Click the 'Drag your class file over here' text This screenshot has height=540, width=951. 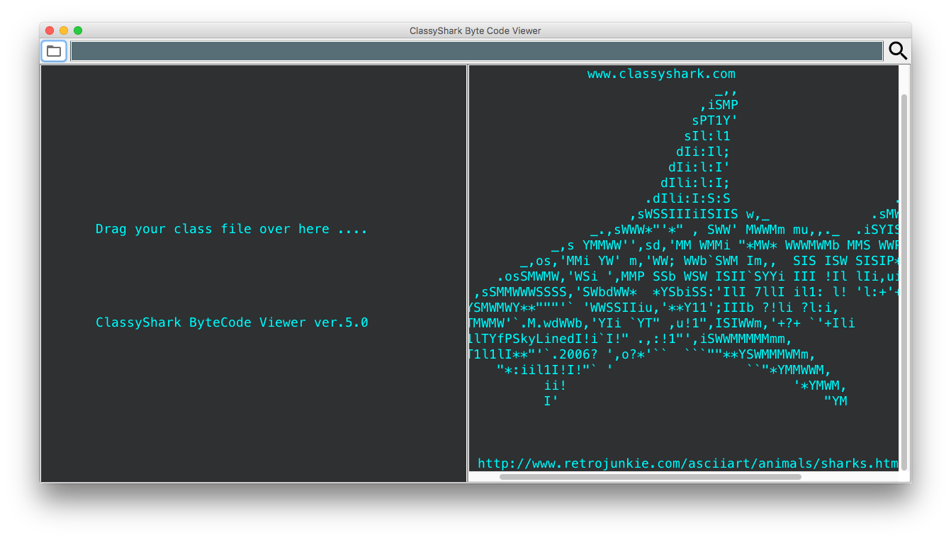coord(232,229)
